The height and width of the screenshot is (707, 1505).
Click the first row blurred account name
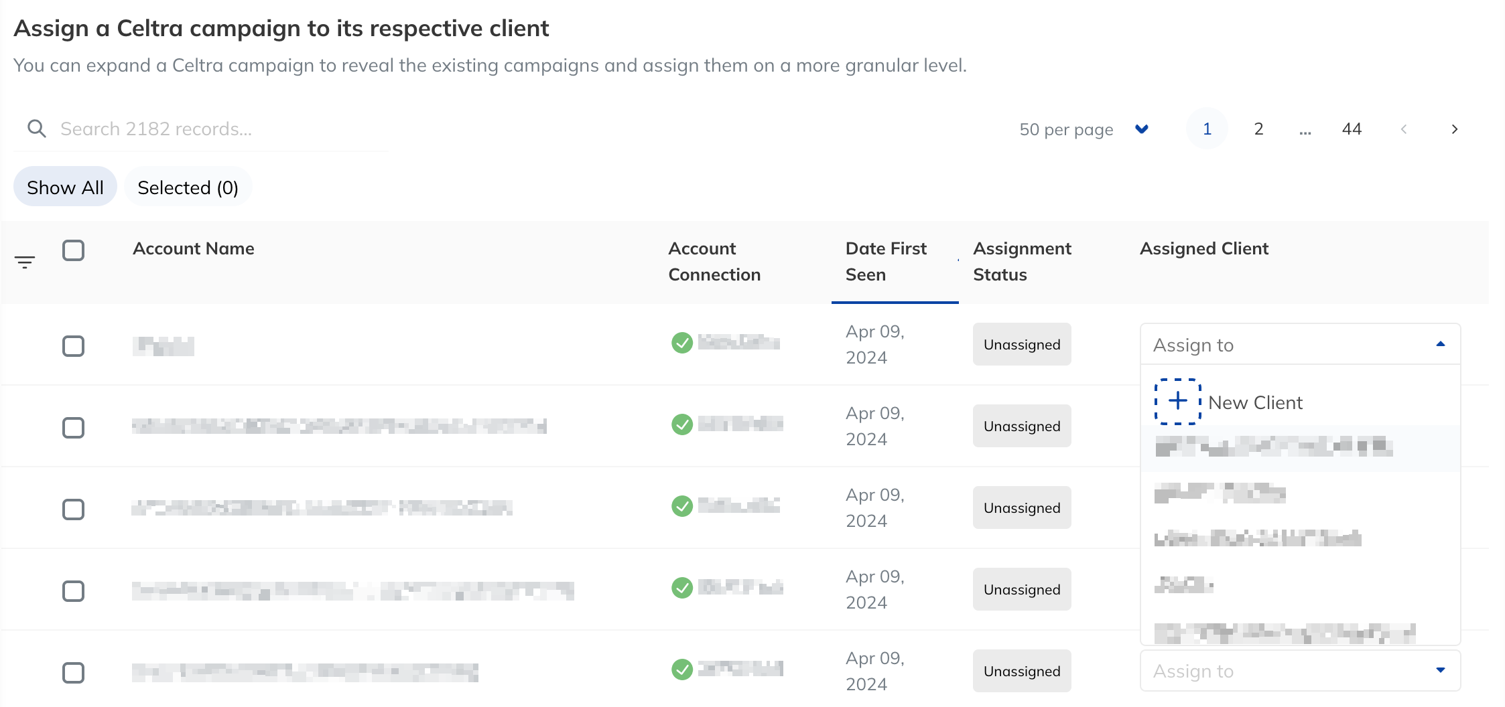[163, 346]
